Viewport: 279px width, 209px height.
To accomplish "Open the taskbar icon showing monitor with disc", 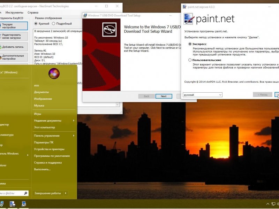I will (x=2, y=204).
